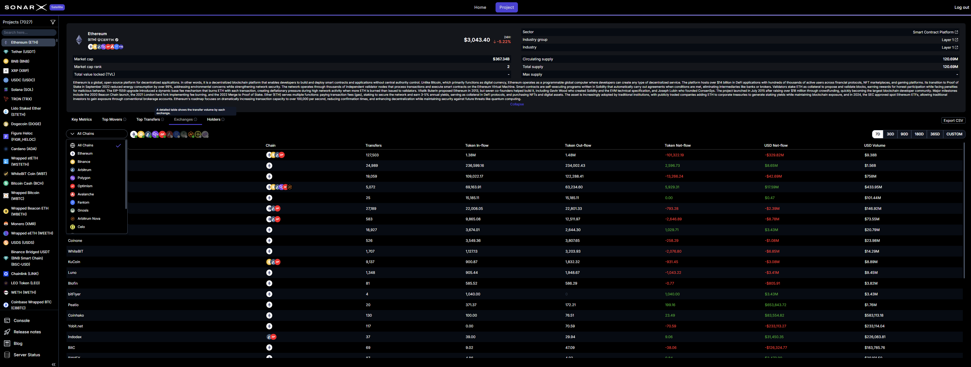Viewport: 971px width, 367px height.
Task: Choose Arbitrum in chain dropdown list
Action: [x=84, y=170]
